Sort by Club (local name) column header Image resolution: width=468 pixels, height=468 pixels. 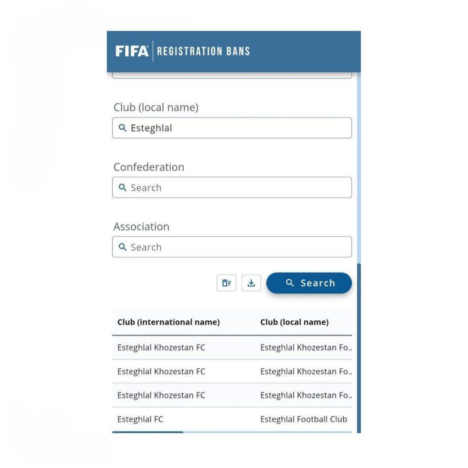(294, 322)
